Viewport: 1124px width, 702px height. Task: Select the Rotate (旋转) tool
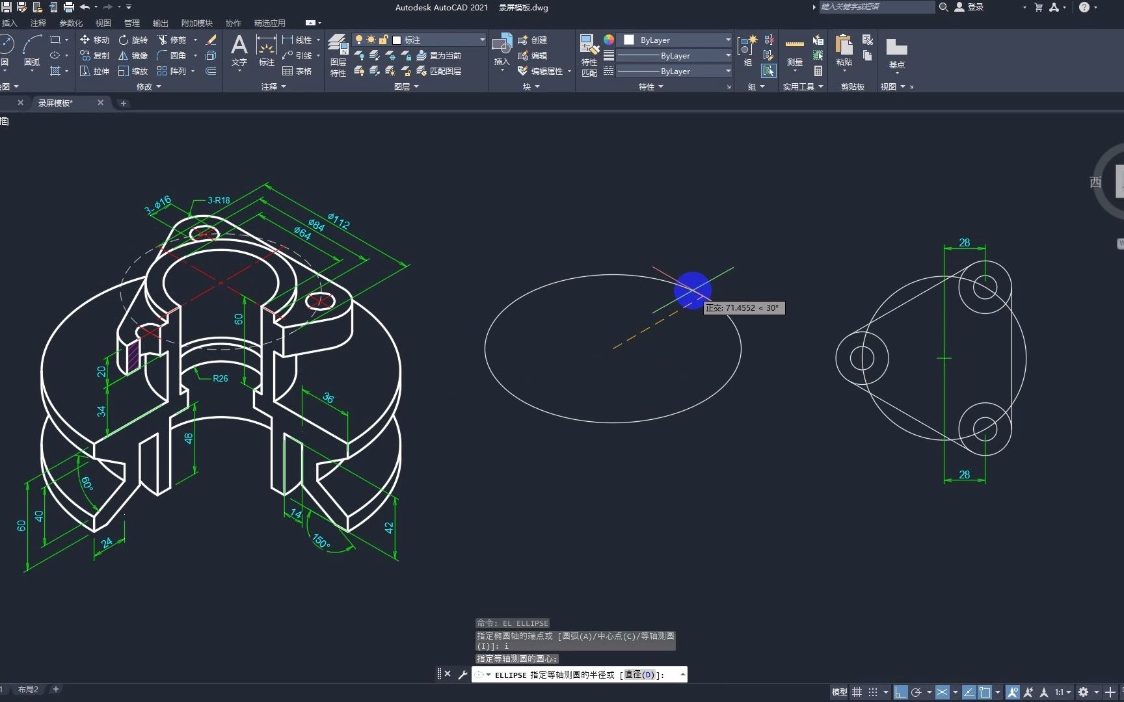tap(133, 40)
